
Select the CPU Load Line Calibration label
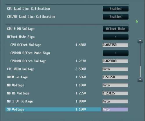click(28, 9)
